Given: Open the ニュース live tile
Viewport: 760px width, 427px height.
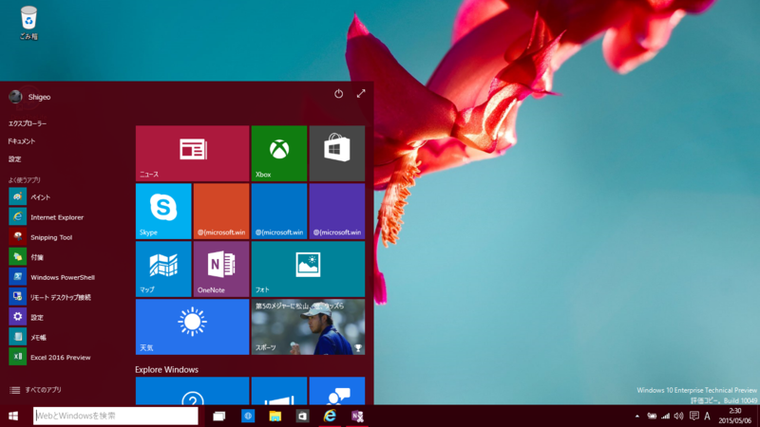Looking at the screenshot, I should tap(193, 154).
